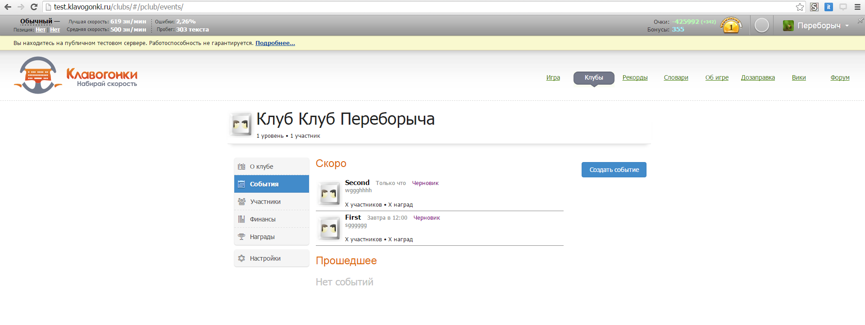Bookmark page with the star icon
865x325 pixels.
tap(800, 7)
